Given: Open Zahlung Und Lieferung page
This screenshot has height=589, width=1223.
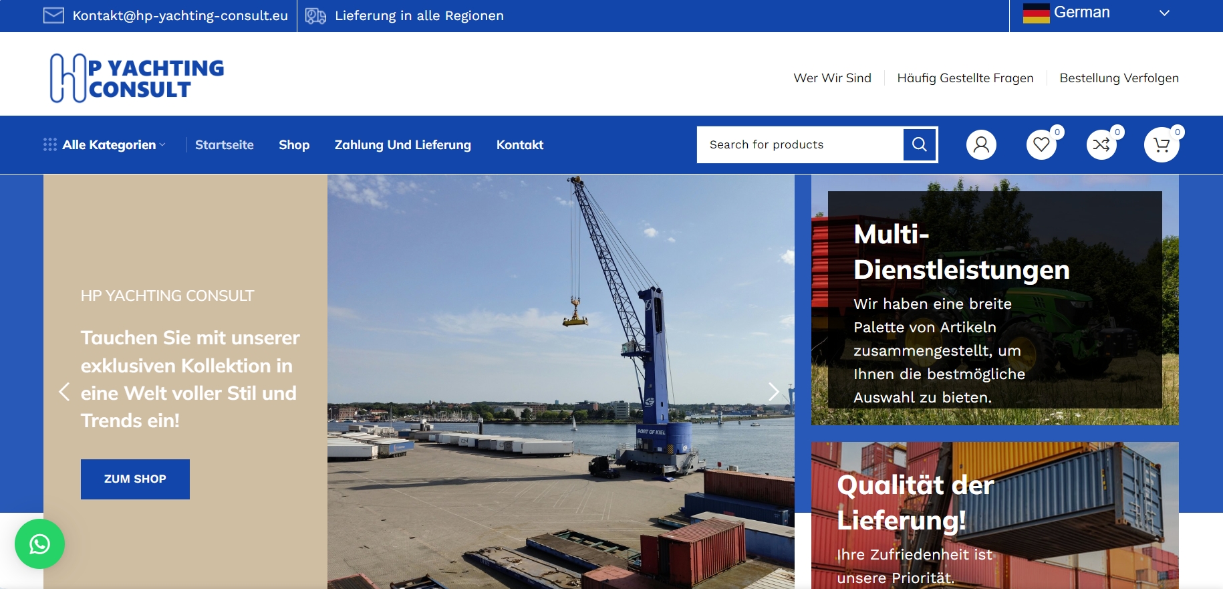Looking at the screenshot, I should click(402, 144).
